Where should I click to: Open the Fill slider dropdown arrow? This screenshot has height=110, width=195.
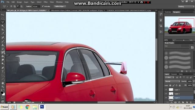coord(193,86)
